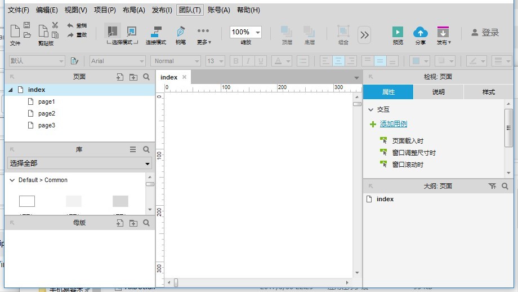This screenshot has height=292, width=518.
Task: Toggle Bold formatting
Action: [x=236, y=61]
